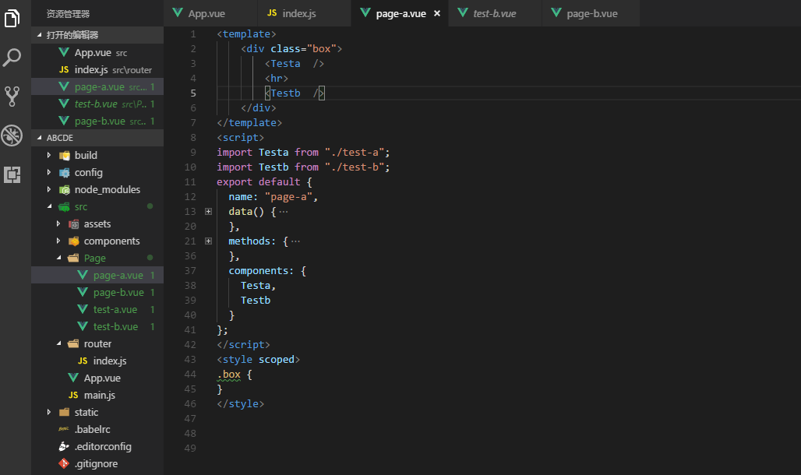Select the page-a.vue editor tab
801x475 pixels.
[400, 13]
